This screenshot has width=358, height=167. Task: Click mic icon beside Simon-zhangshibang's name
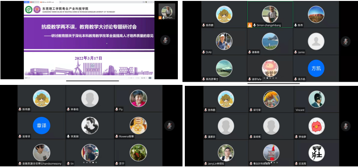[254, 25]
